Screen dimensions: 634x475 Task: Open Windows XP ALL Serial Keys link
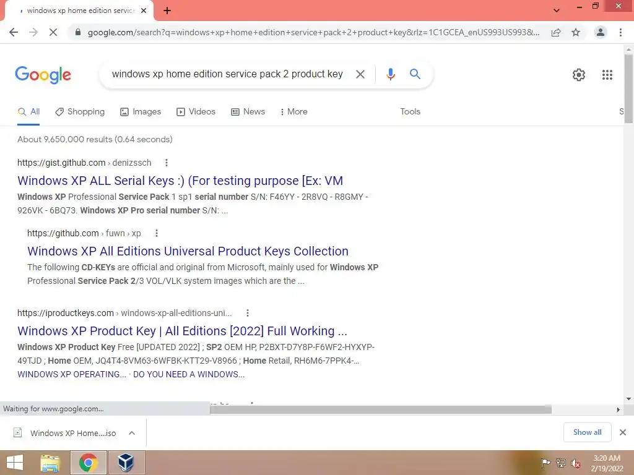(180, 181)
